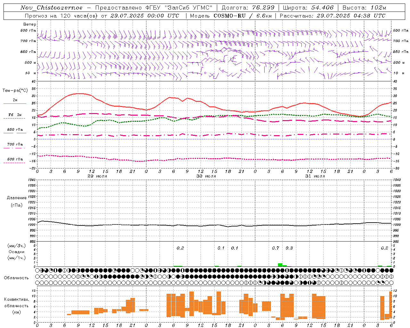The height and width of the screenshot is (328, 410).
Task: Click the tallest green precipitation bar
Action: (x=280, y=265)
